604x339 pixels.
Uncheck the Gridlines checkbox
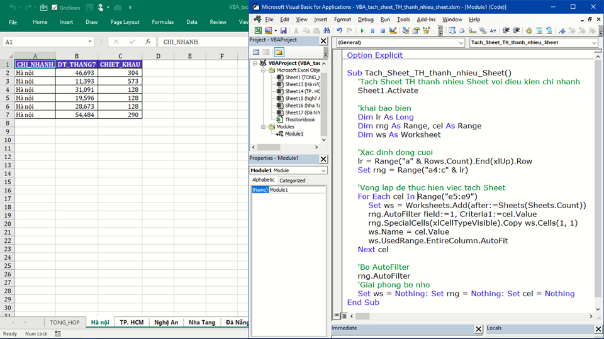[x=55, y=8]
